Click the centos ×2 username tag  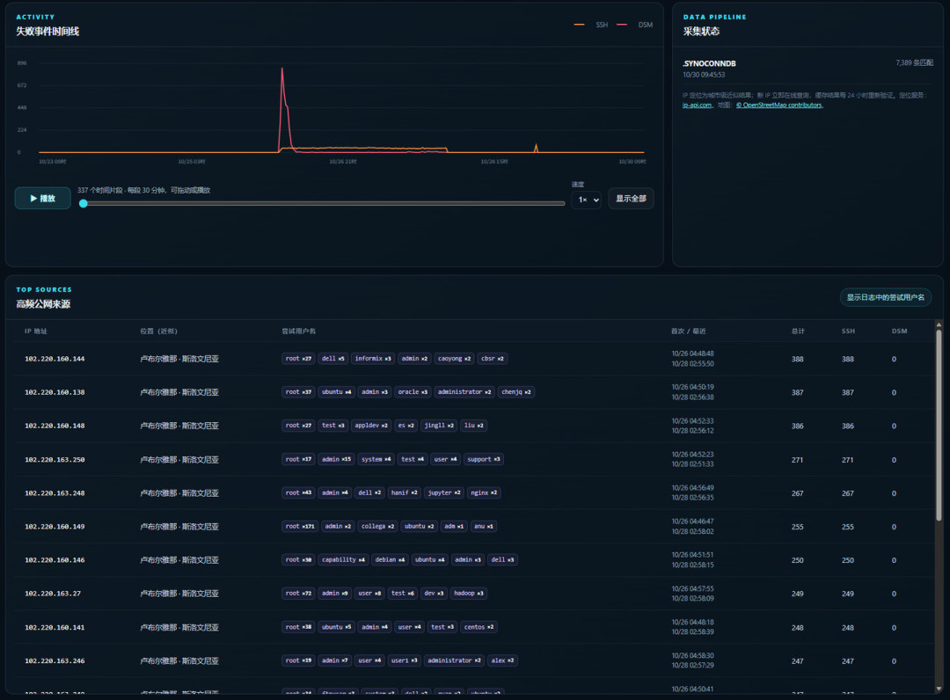coord(479,627)
